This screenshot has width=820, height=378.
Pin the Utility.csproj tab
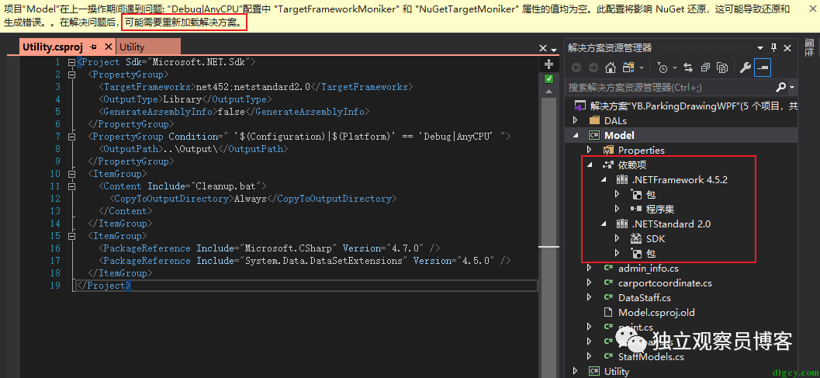click(94, 47)
